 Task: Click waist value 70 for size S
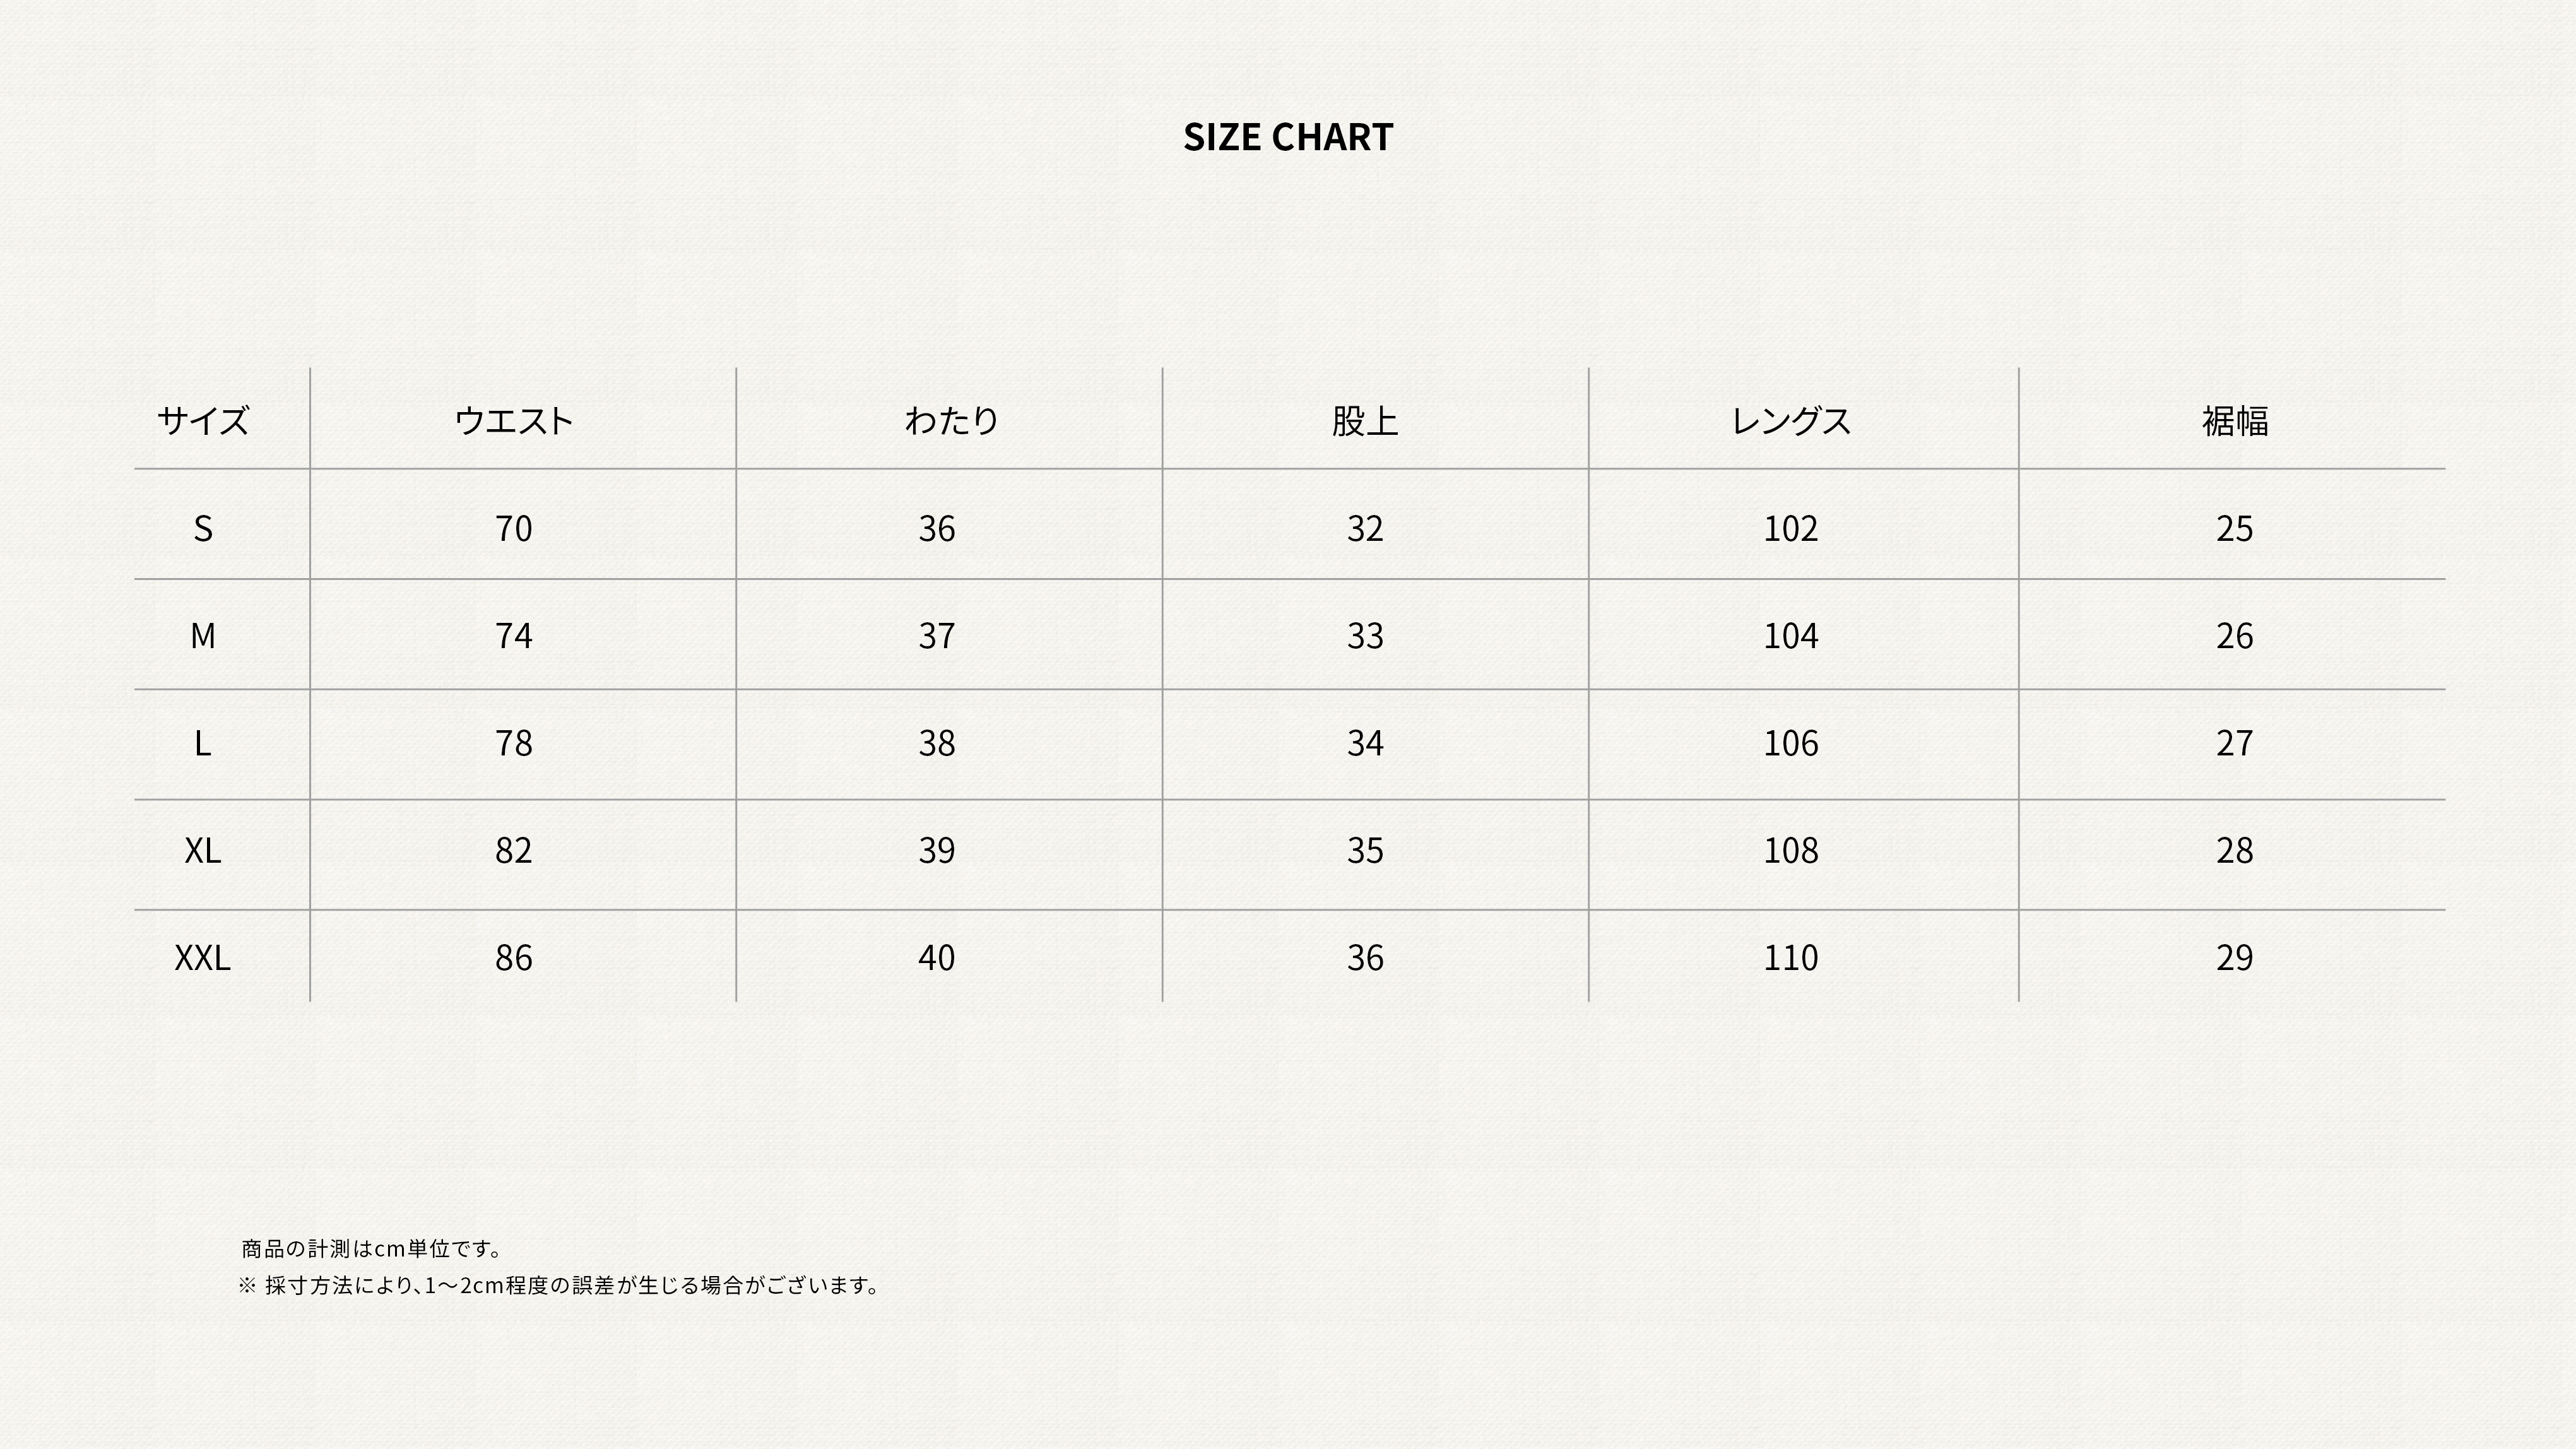[513, 528]
